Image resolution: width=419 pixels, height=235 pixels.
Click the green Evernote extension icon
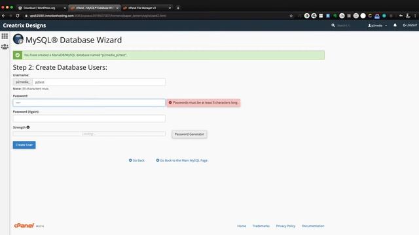(x=335, y=16)
